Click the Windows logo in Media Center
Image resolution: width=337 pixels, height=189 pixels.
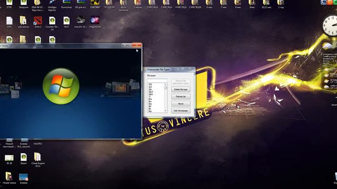pos(61,86)
